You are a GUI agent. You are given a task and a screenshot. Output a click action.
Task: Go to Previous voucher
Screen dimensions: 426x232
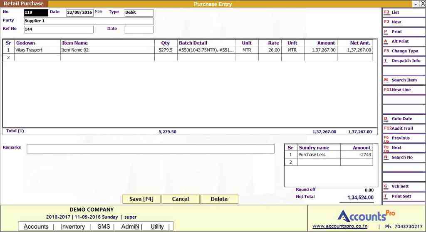pyautogui.click(x=403, y=138)
